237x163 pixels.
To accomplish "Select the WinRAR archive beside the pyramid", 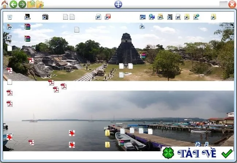I will point(143,56).
